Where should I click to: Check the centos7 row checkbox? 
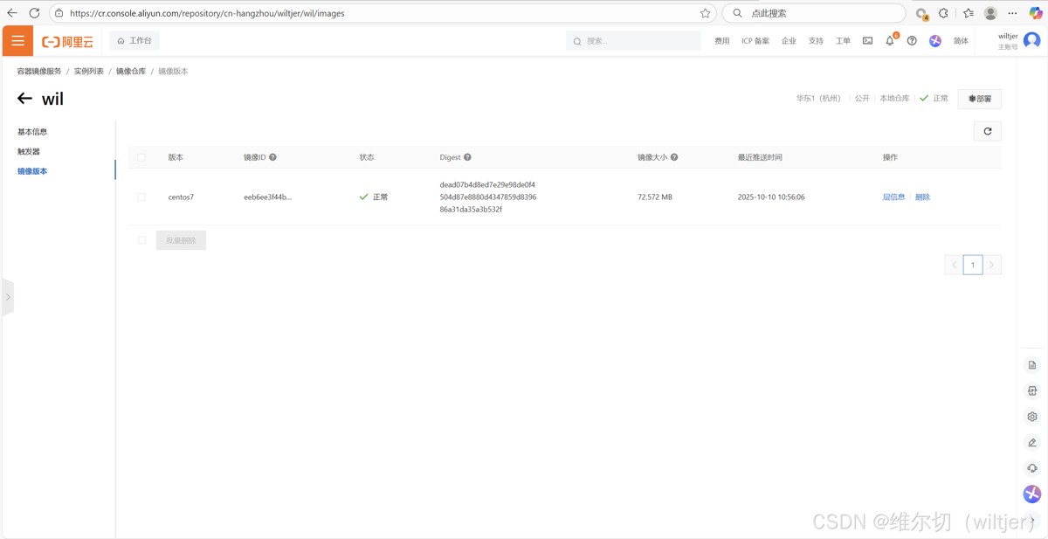pos(141,197)
